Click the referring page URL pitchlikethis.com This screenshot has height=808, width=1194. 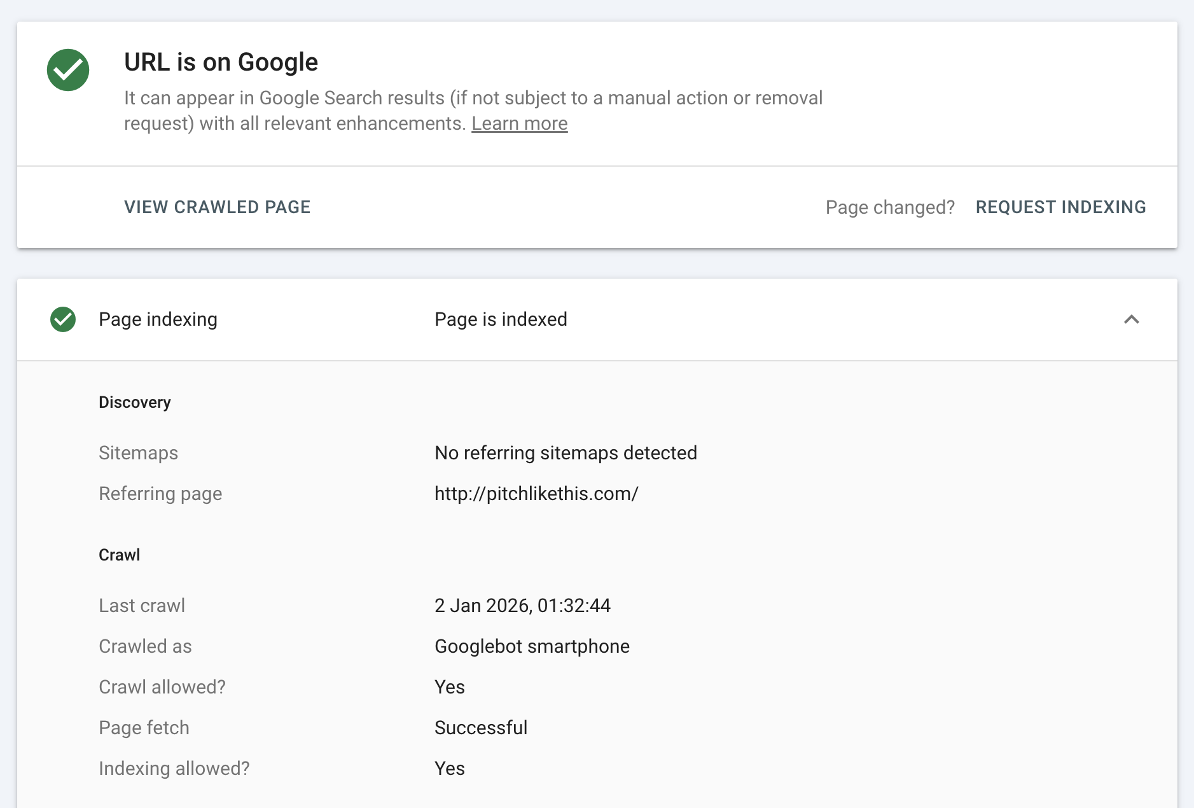536,494
